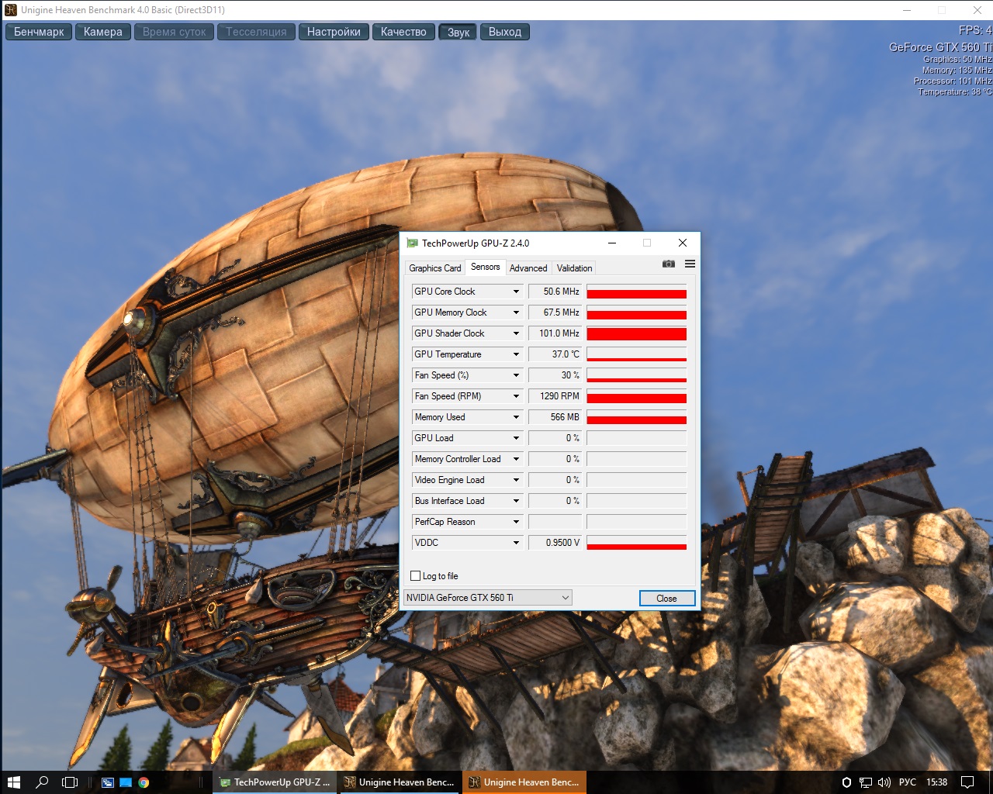Image resolution: width=993 pixels, height=794 pixels.
Task: Click the Close button in GPU-Z
Action: (667, 598)
